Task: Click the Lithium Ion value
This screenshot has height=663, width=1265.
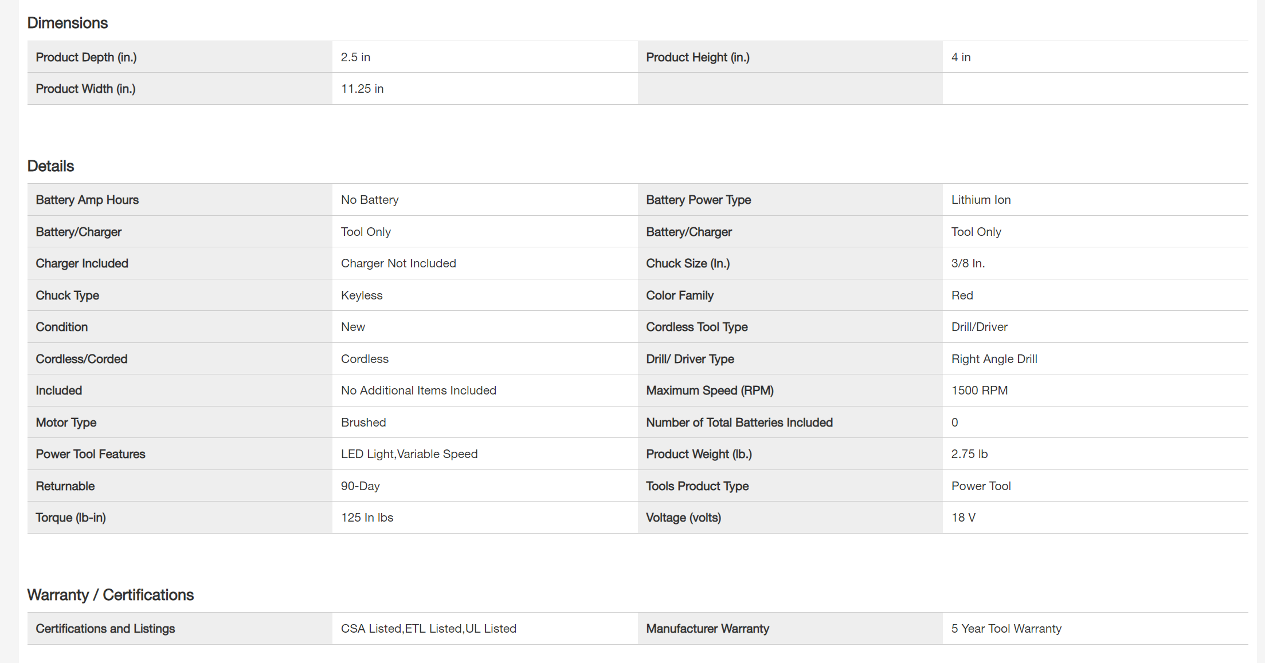Action: coord(981,200)
